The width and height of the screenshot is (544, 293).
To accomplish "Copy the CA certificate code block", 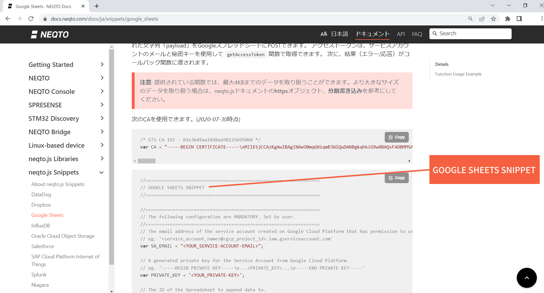I will pyautogui.click(x=396, y=137).
